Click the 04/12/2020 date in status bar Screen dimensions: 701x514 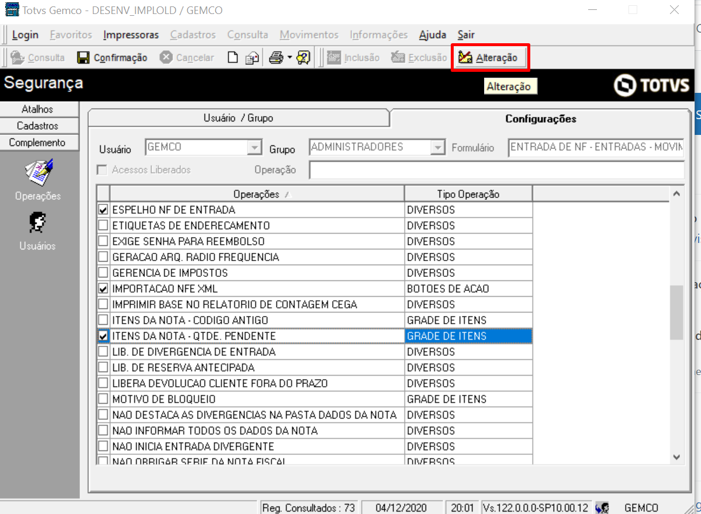pos(401,508)
